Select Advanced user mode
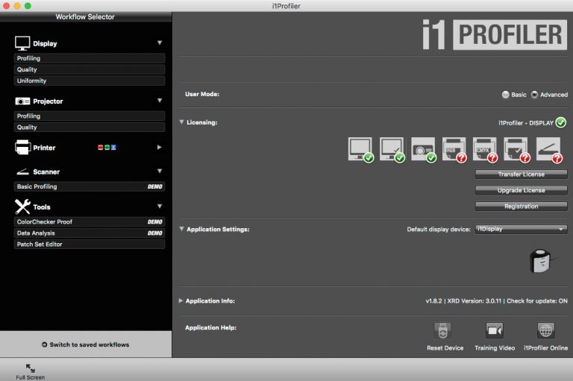 tap(534, 95)
